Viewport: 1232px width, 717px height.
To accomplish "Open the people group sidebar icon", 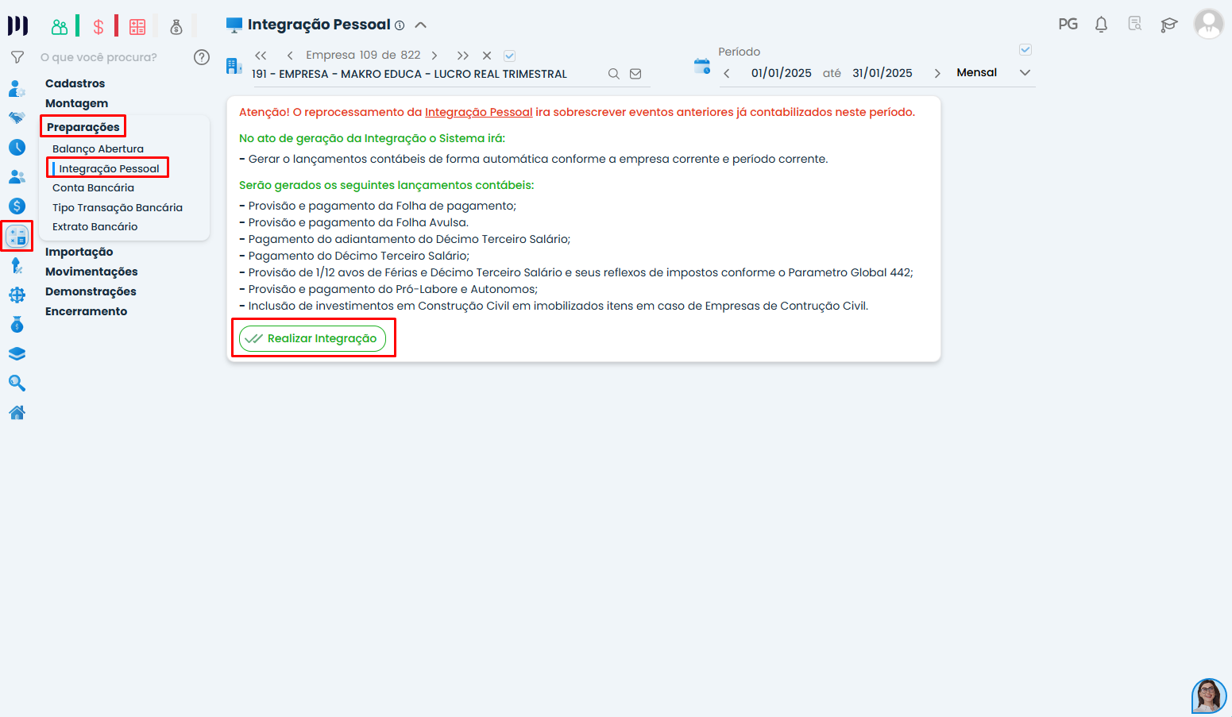I will click(17, 176).
